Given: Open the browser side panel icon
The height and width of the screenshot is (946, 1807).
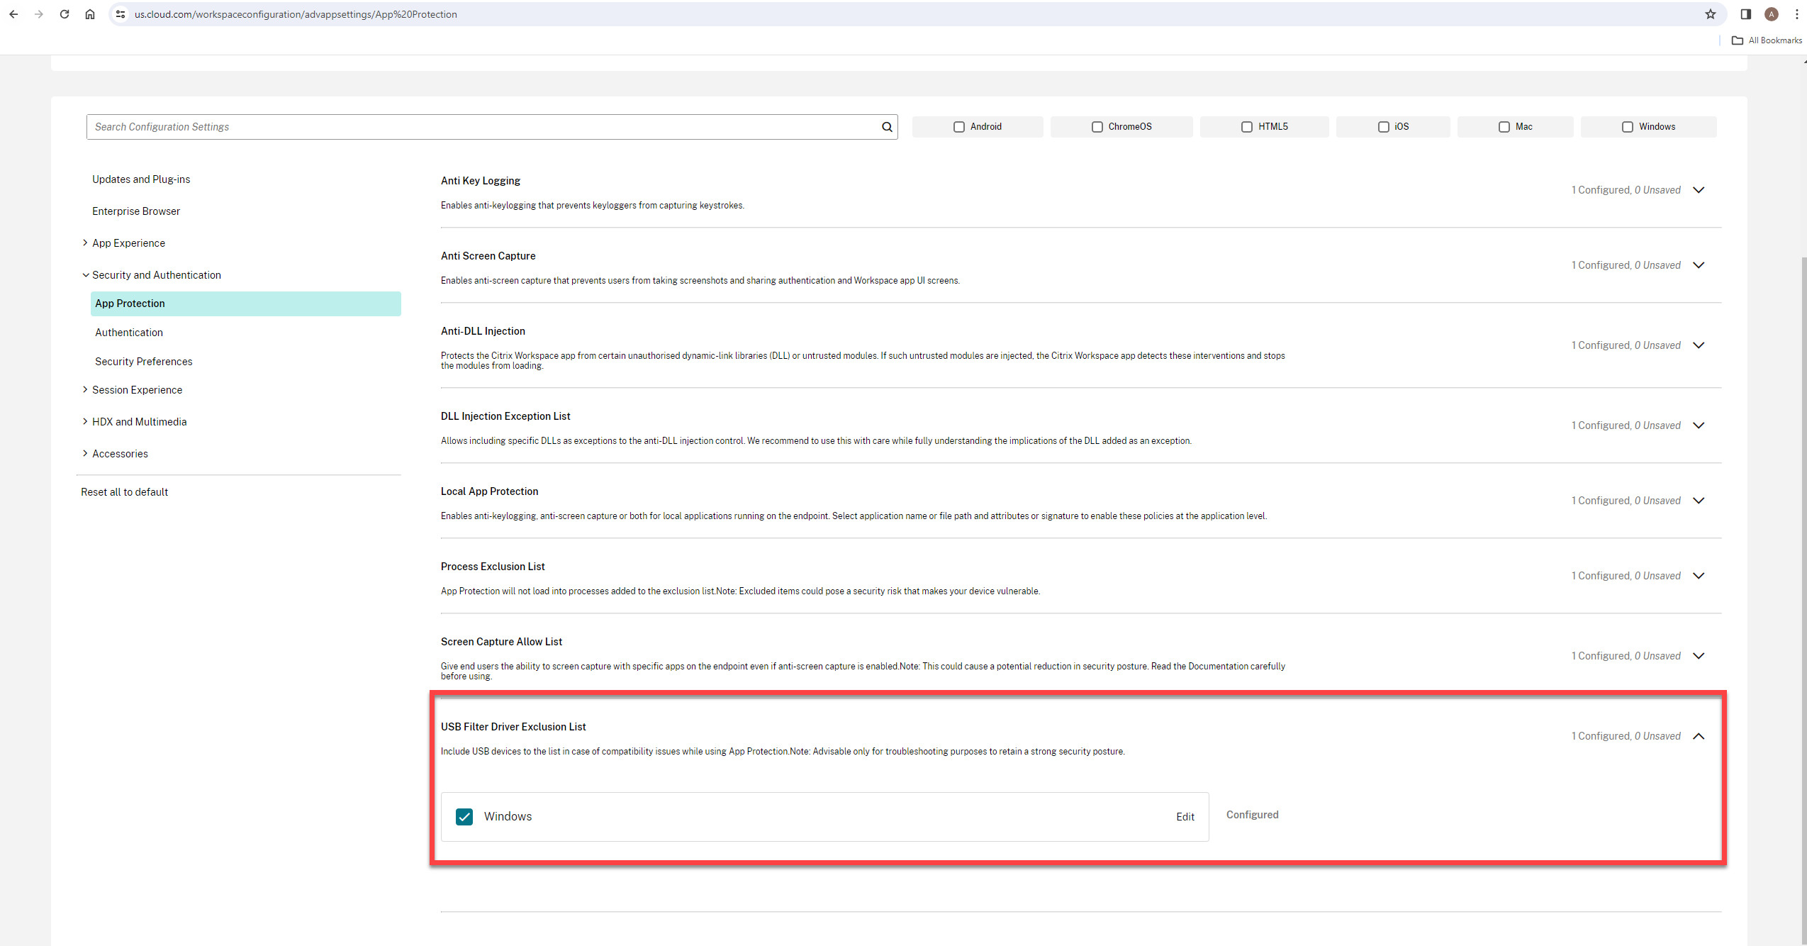Looking at the screenshot, I should (x=1745, y=14).
